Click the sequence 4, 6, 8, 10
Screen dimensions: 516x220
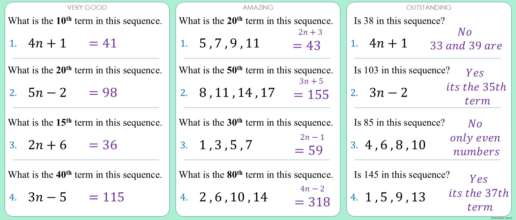coord(395,145)
